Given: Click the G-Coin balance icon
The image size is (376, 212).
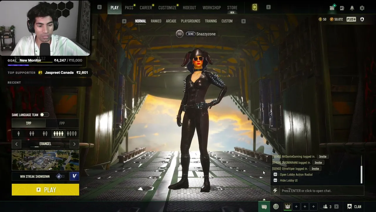Looking at the screenshot, I should (320, 19).
